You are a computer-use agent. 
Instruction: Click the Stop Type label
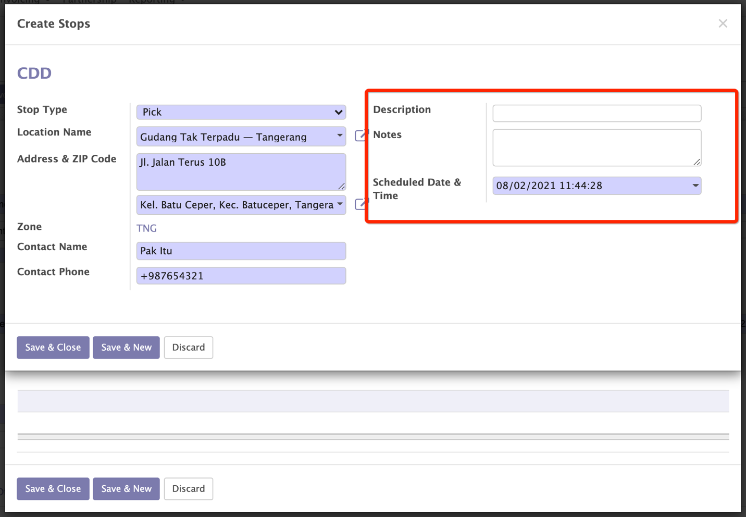click(42, 109)
